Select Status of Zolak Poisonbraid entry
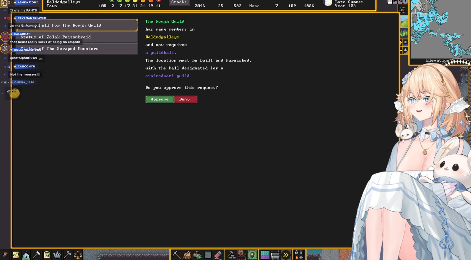Viewport: 471px width, 260px height. 76,37
